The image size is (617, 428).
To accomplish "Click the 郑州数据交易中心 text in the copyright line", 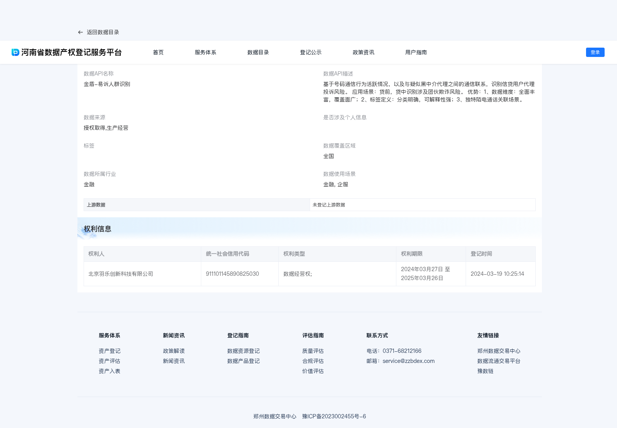I will tap(275, 416).
